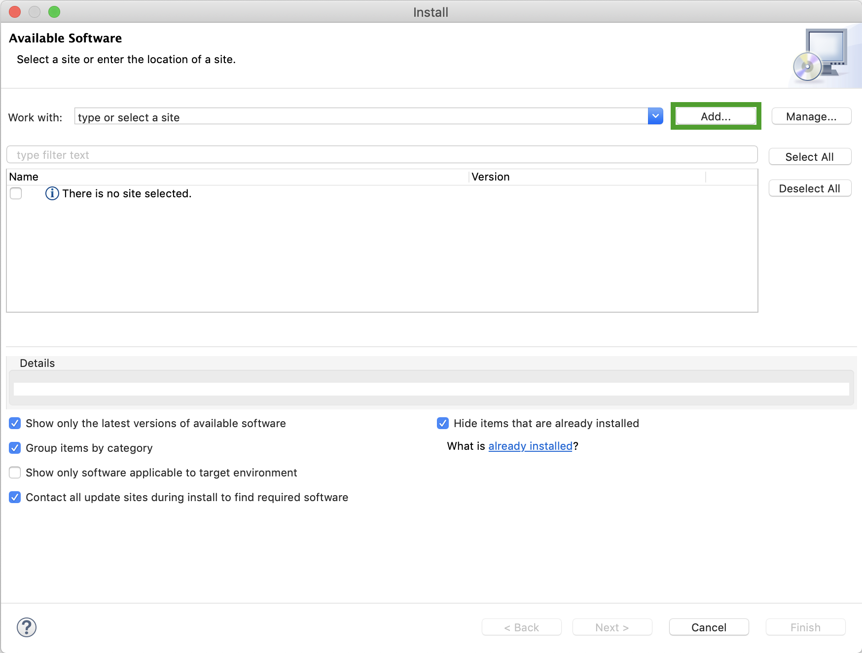This screenshot has width=862, height=653.
Task: Uncheck Show only the latest versions
Action: [x=15, y=423]
